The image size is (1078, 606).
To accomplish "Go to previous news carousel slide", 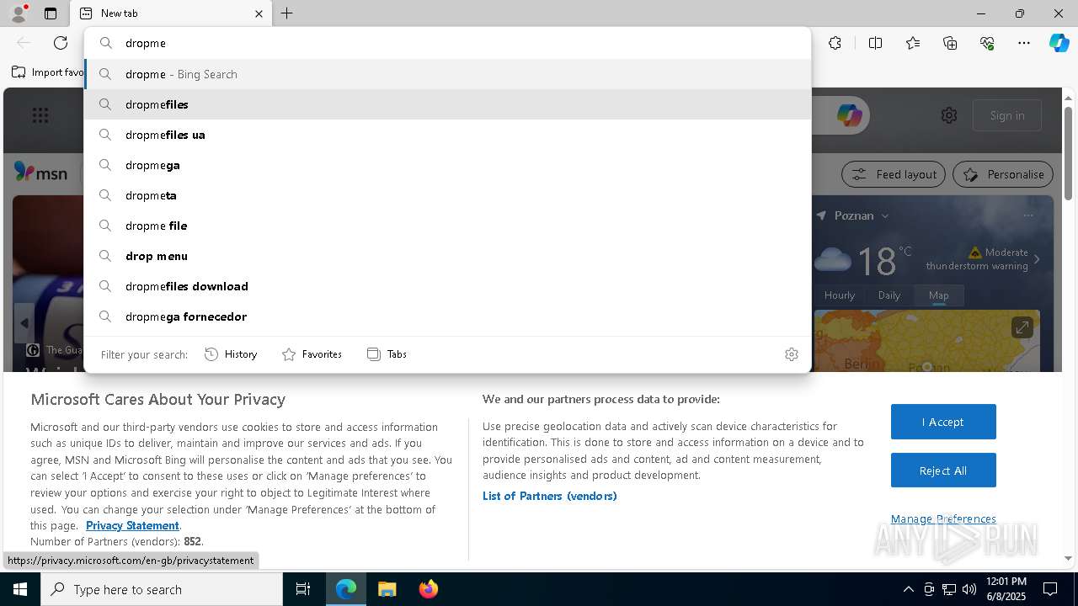I will coord(24,322).
